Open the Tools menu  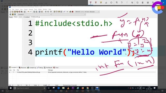tap(36, 9)
